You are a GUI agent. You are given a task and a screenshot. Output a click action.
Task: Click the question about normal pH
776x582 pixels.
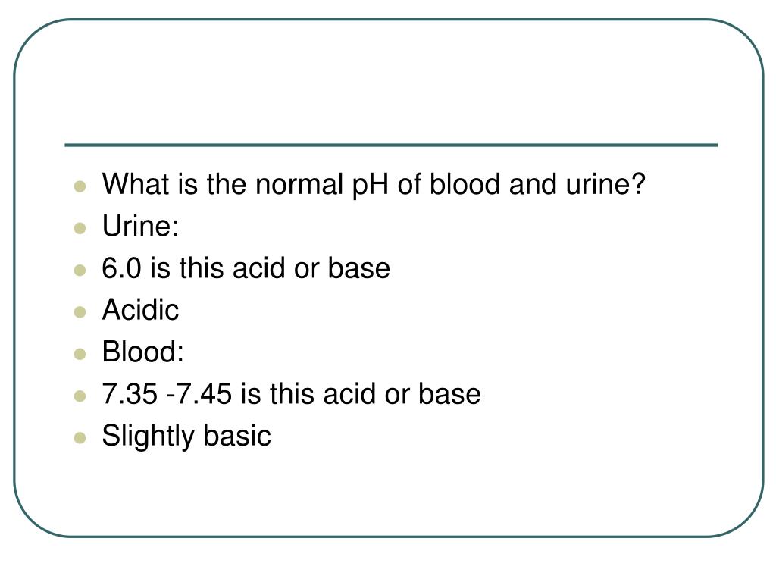point(374,184)
